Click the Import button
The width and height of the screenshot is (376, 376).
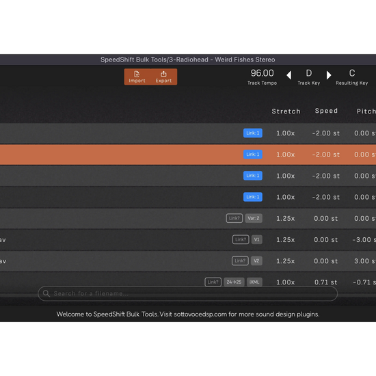click(x=137, y=77)
